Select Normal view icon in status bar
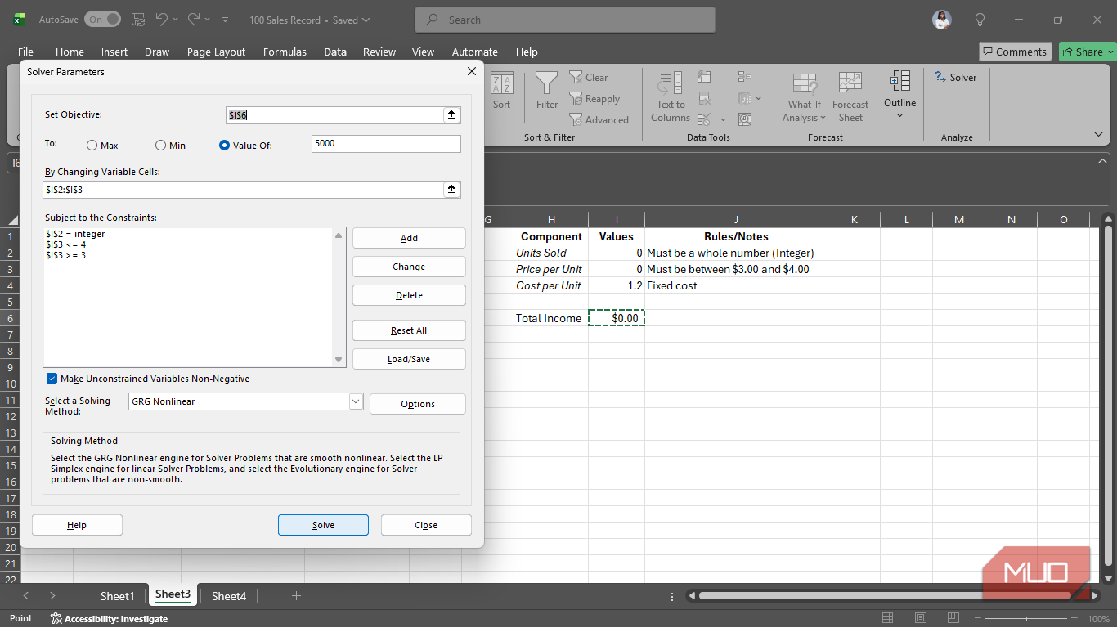Viewport: 1117px width, 628px height. (x=887, y=618)
